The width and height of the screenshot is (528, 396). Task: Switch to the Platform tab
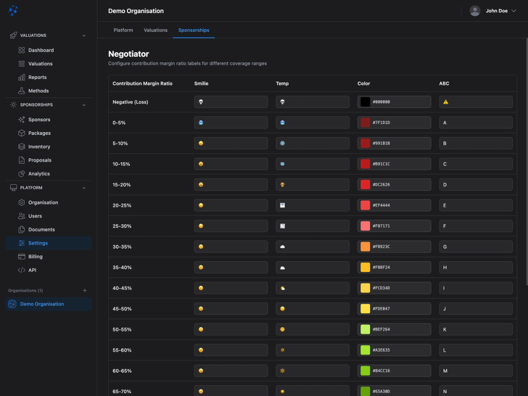123,30
